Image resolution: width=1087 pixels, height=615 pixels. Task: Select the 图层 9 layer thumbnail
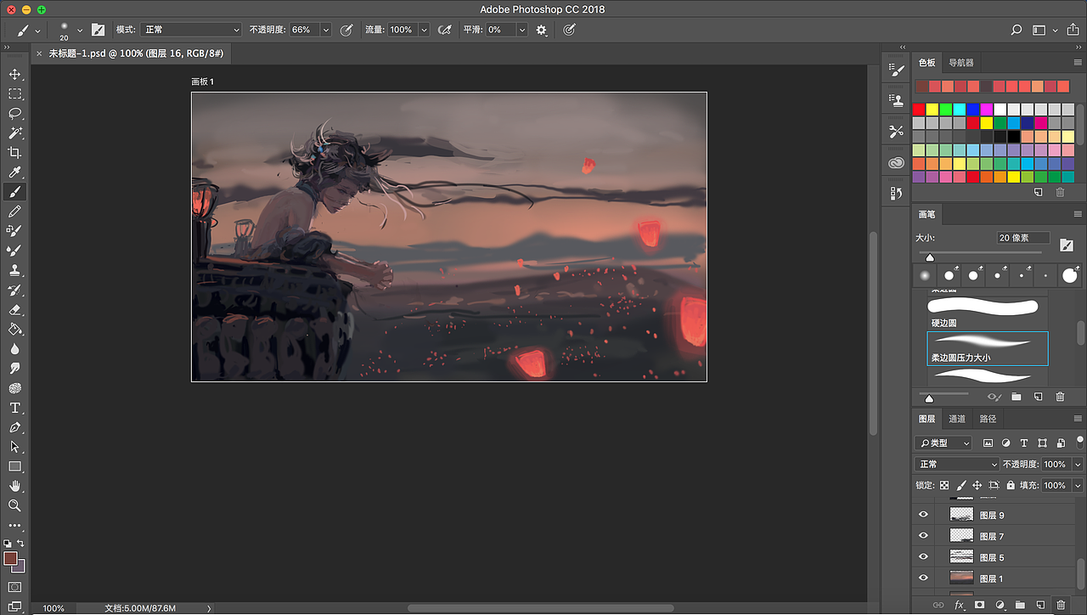tap(960, 515)
